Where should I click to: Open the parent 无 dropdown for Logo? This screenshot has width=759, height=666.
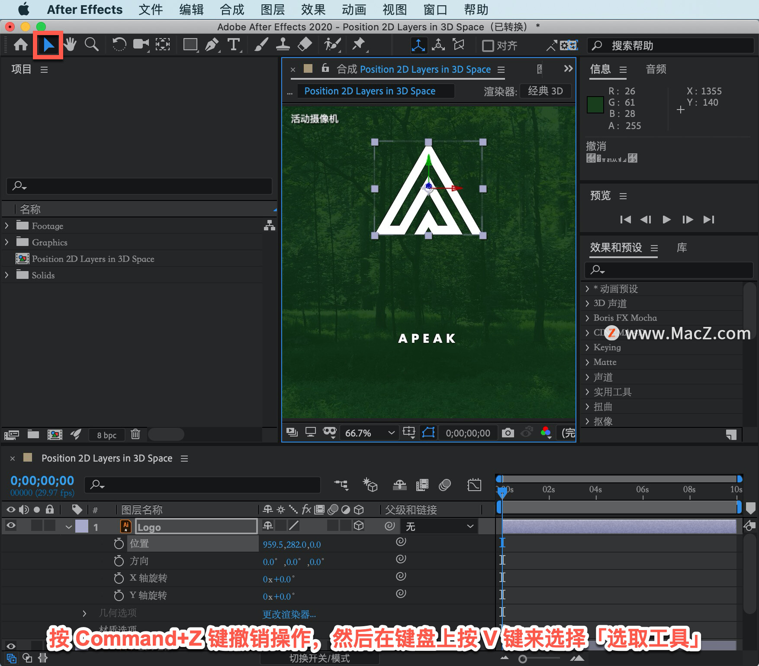pos(439,526)
